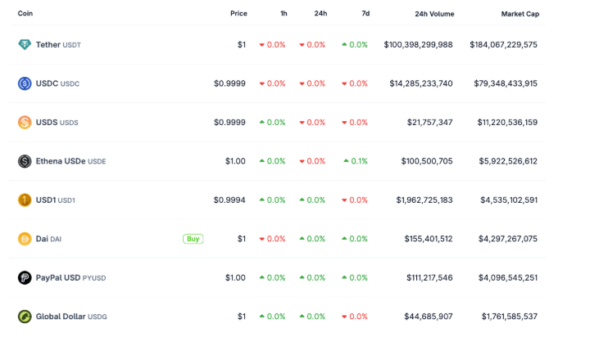Sort by the Coin column header
Image resolution: width=599 pixels, height=337 pixels.
[x=25, y=14]
